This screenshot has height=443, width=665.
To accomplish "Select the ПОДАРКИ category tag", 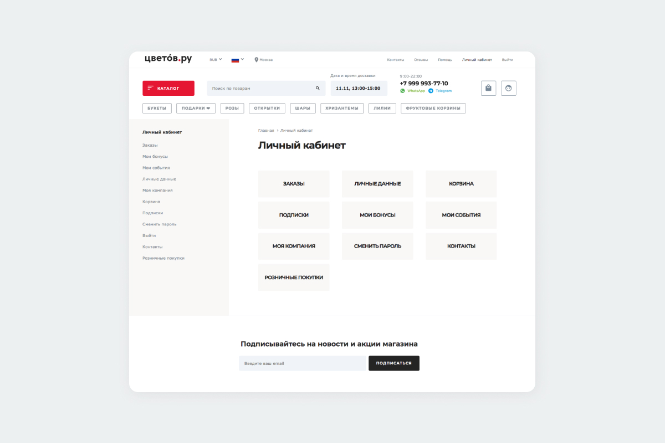I will [196, 108].
